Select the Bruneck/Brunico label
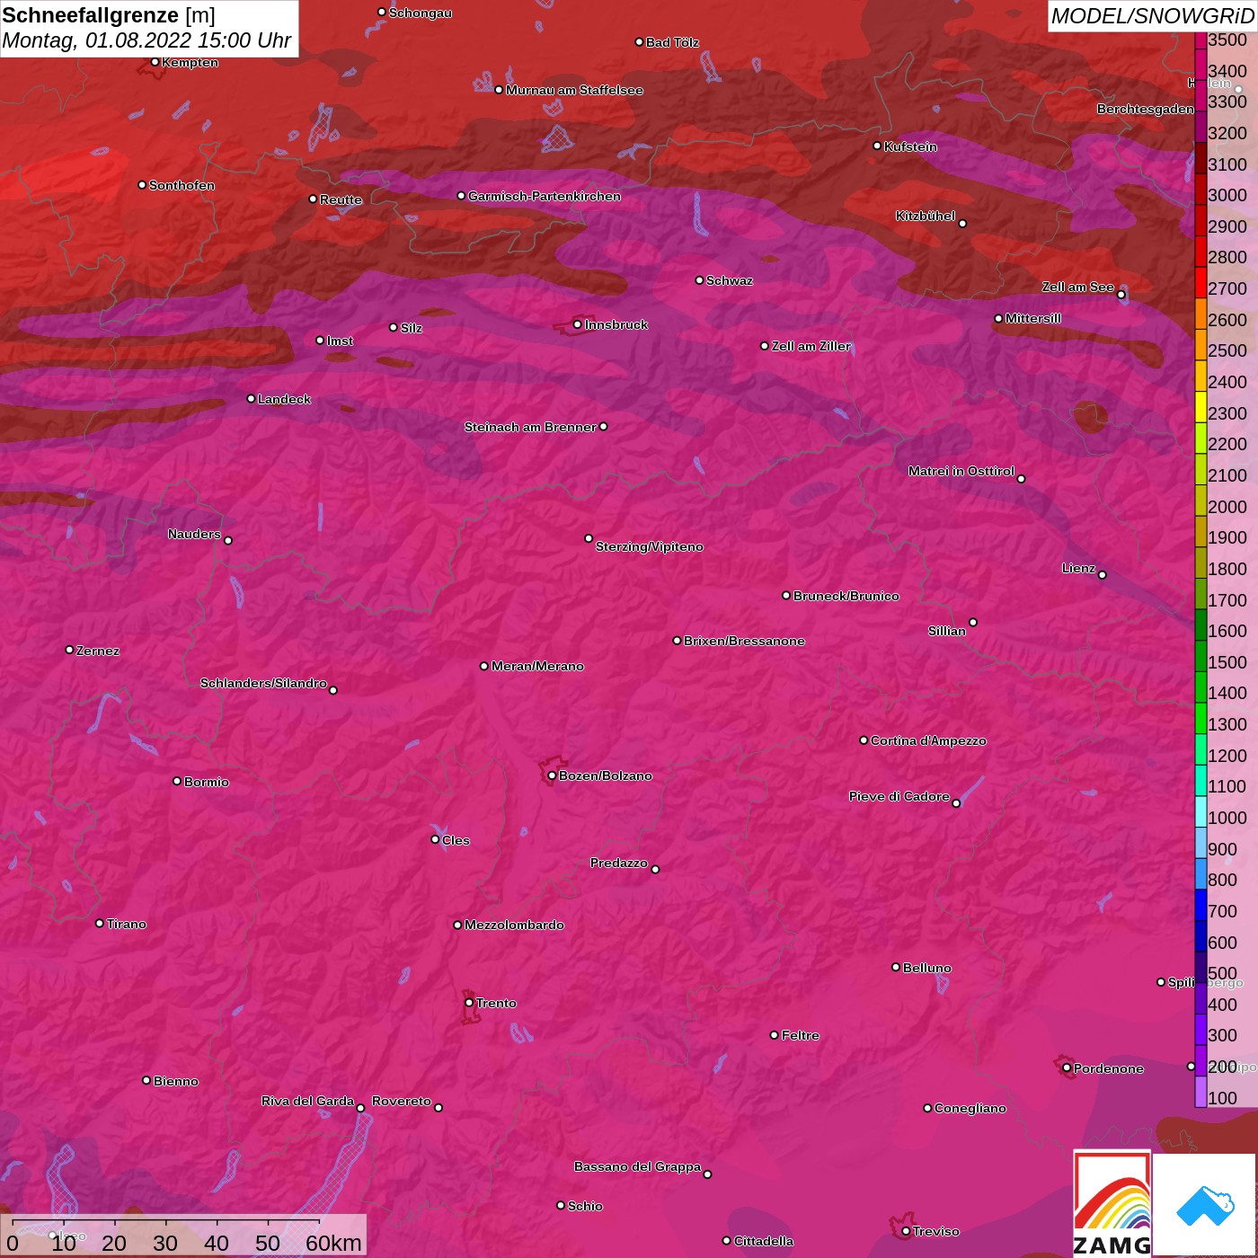The height and width of the screenshot is (1258, 1258). pyautogui.click(x=846, y=596)
